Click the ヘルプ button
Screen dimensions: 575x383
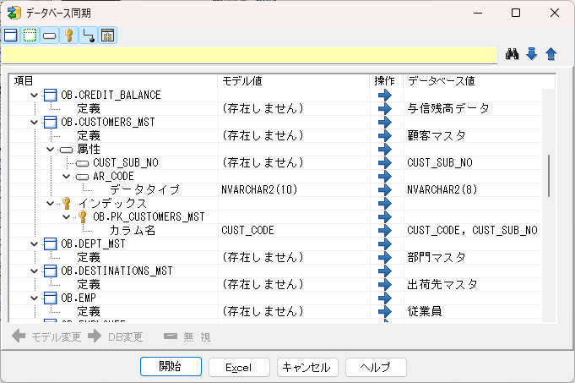tap(376, 367)
